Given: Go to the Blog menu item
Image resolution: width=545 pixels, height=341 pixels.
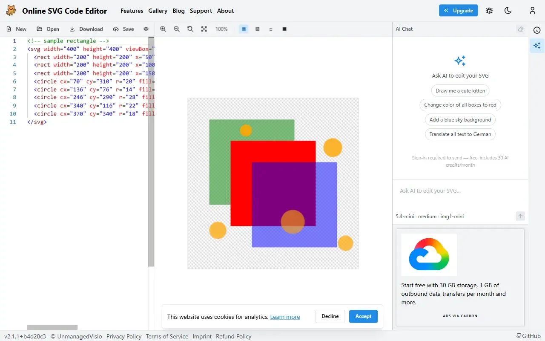Looking at the screenshot, I should click(179, 11).
